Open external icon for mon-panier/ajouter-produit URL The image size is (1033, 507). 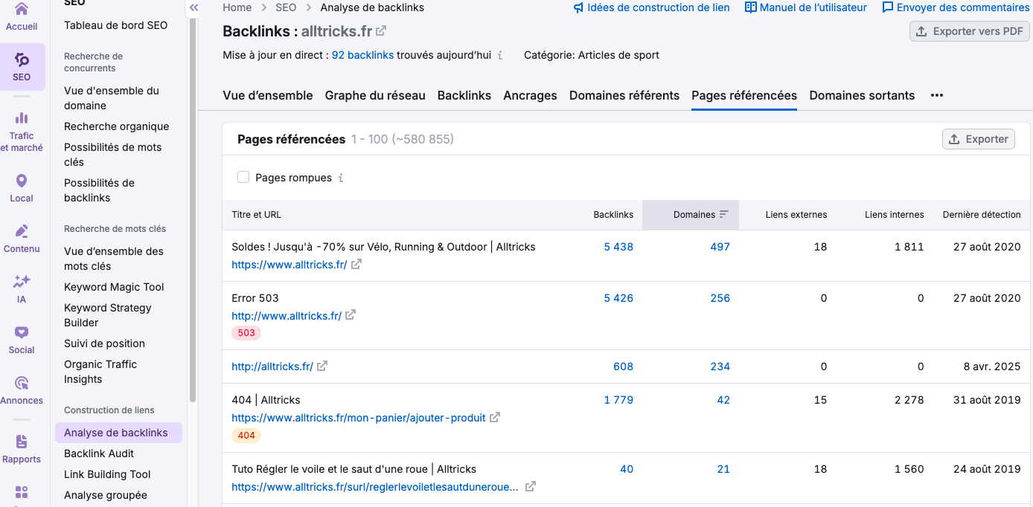point(495,417)
